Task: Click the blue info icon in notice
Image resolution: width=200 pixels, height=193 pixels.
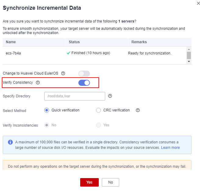Action: (10, 142)
